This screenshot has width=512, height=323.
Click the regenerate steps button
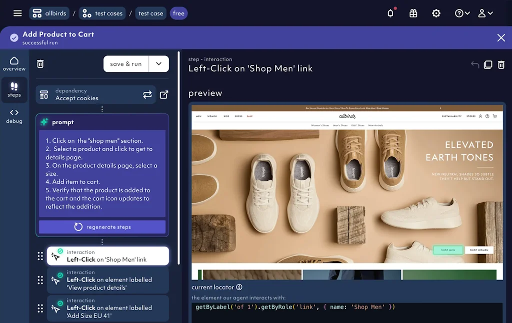[102, 227]
